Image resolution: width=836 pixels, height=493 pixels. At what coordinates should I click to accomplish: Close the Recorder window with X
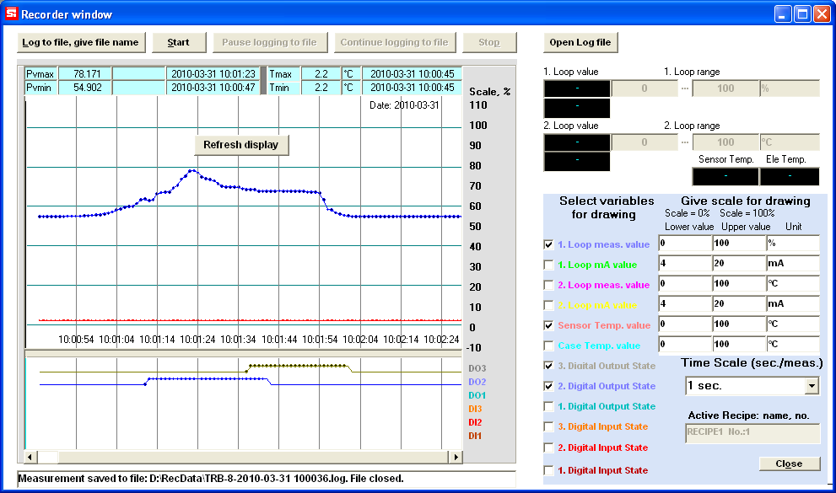(x=822, y=14)
